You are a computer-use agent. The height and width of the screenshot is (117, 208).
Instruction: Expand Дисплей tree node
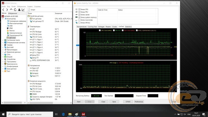(x=3, y=47)
